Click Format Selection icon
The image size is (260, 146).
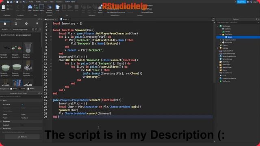(50, 7)
